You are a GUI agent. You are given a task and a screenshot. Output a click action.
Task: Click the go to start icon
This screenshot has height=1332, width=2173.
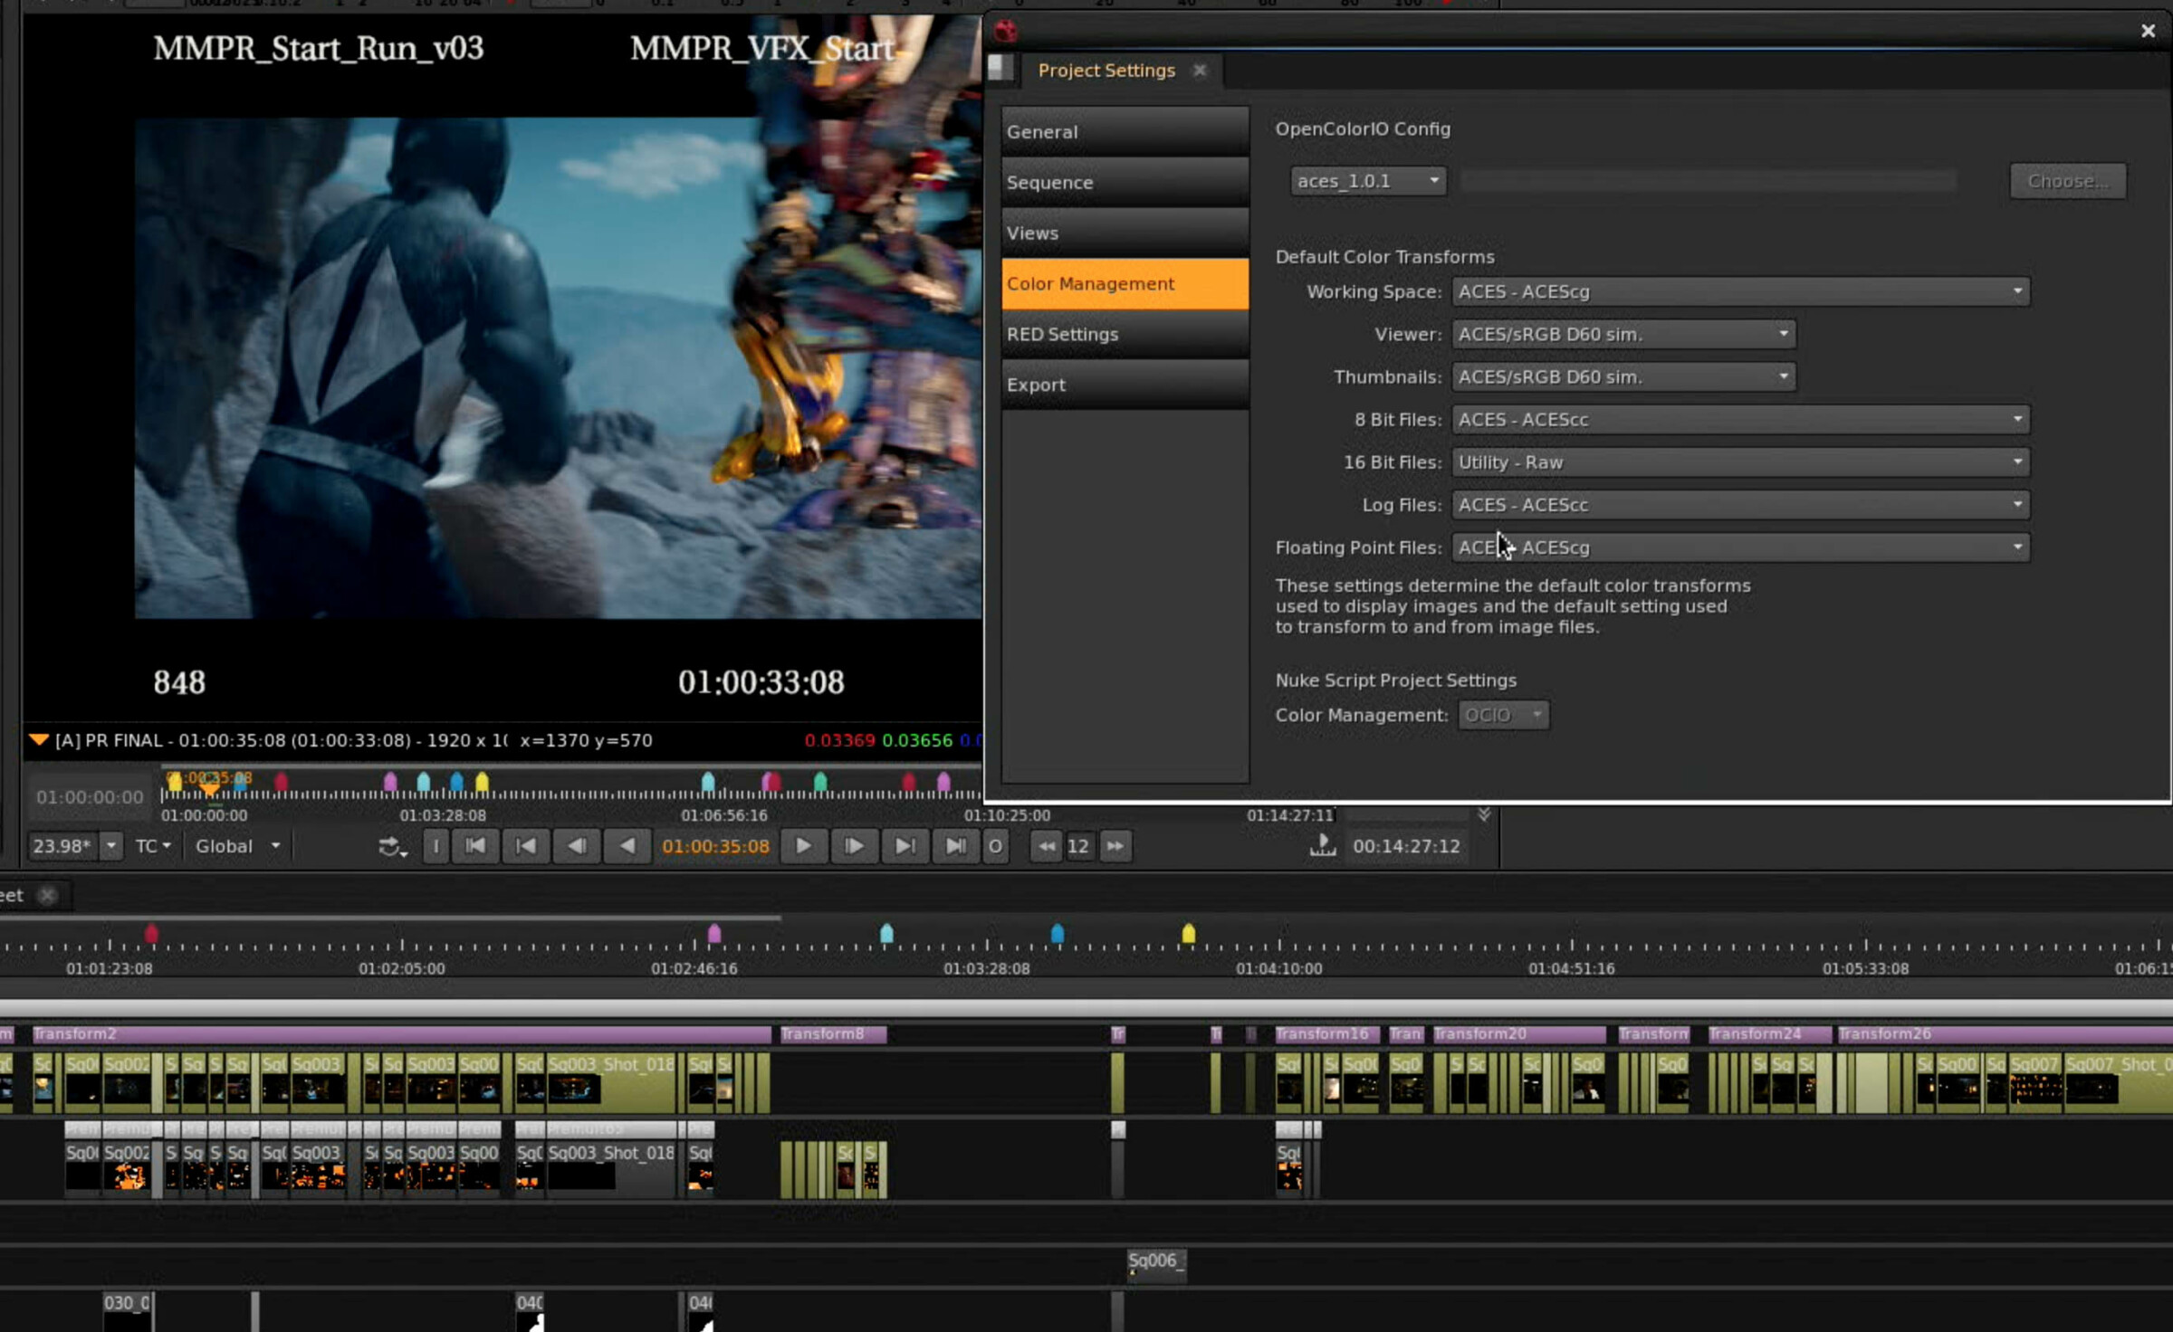pyautogui.click(x=475, y=845)
